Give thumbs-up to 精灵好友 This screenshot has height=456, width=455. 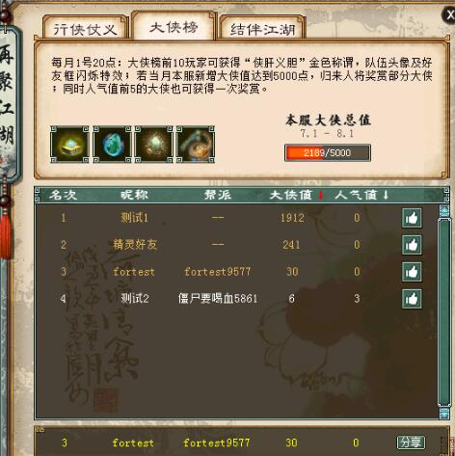pyautogui.click(x=412, y=245)
